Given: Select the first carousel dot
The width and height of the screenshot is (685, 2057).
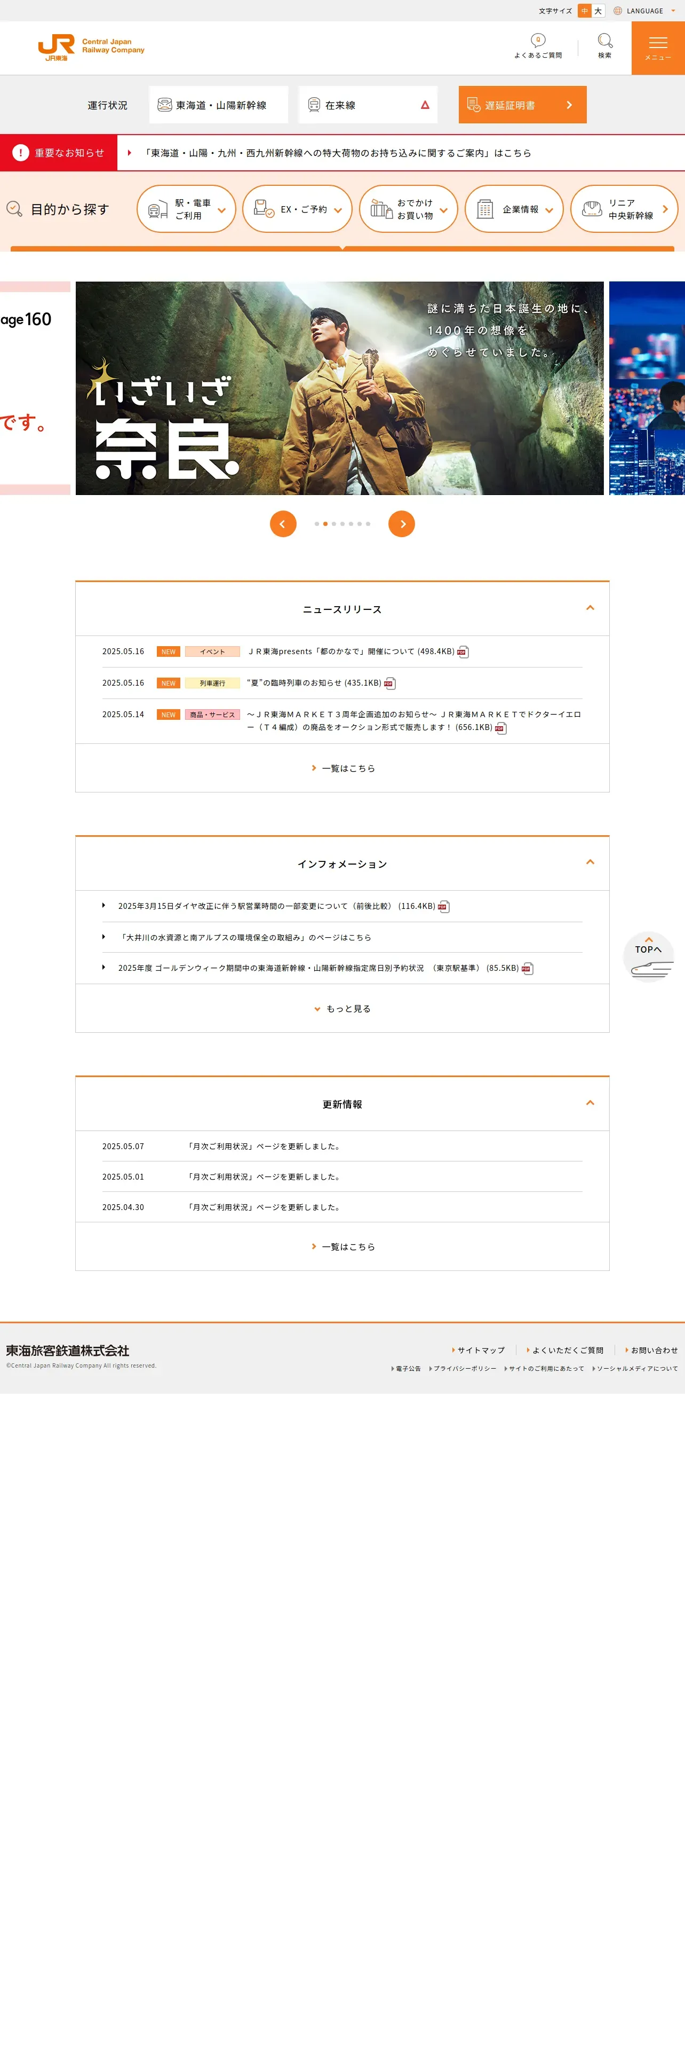Looking at the screenshot, I should pyautogui.click(x=316, y=524).
